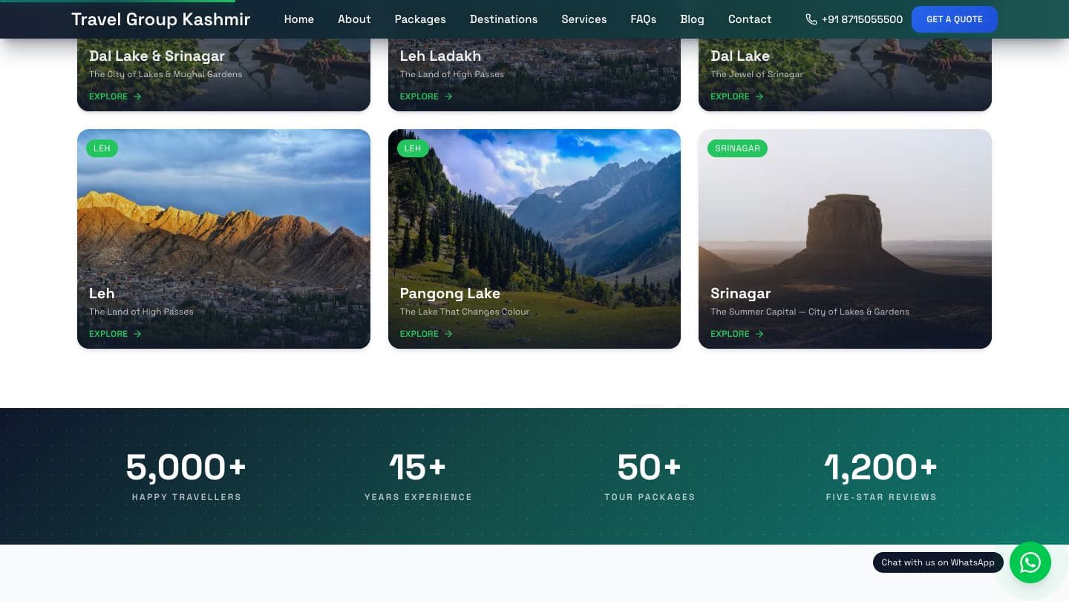Click the arrow icon on Dal Lake & Srinagar card
The image size is (1069, 601).
point(137,96)
